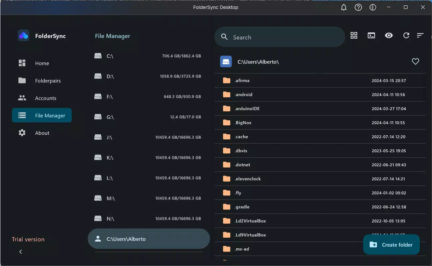This screenshot has height=266, width=432.
Task: Open the .afirma folder
Action: click(320, 80)
